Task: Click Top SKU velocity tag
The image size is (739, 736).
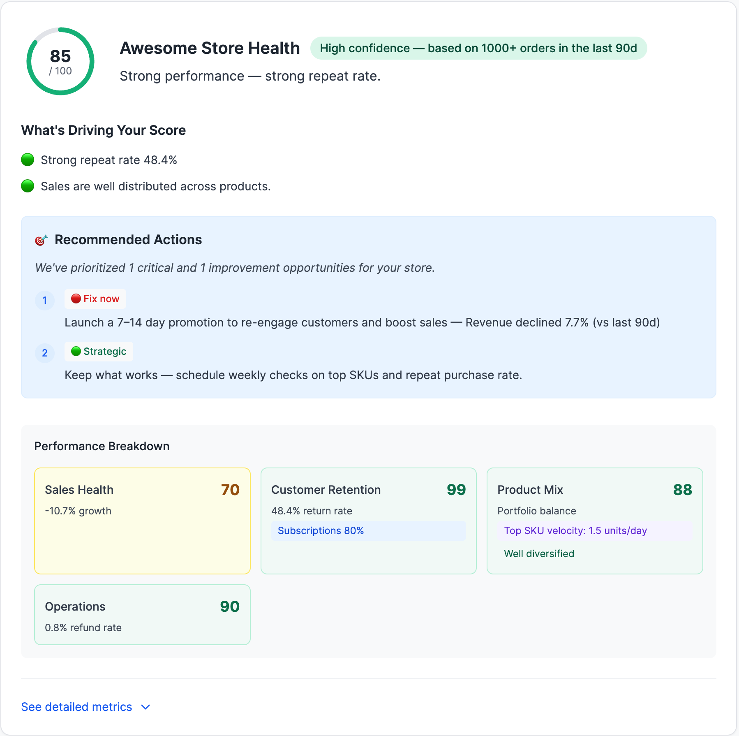Action: coord(575,530)
